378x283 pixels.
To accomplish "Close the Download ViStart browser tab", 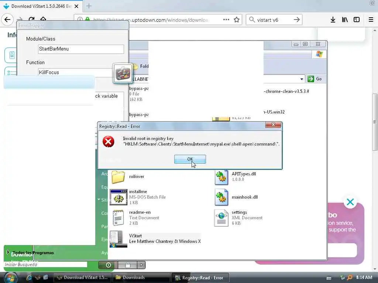I will 76,6.
